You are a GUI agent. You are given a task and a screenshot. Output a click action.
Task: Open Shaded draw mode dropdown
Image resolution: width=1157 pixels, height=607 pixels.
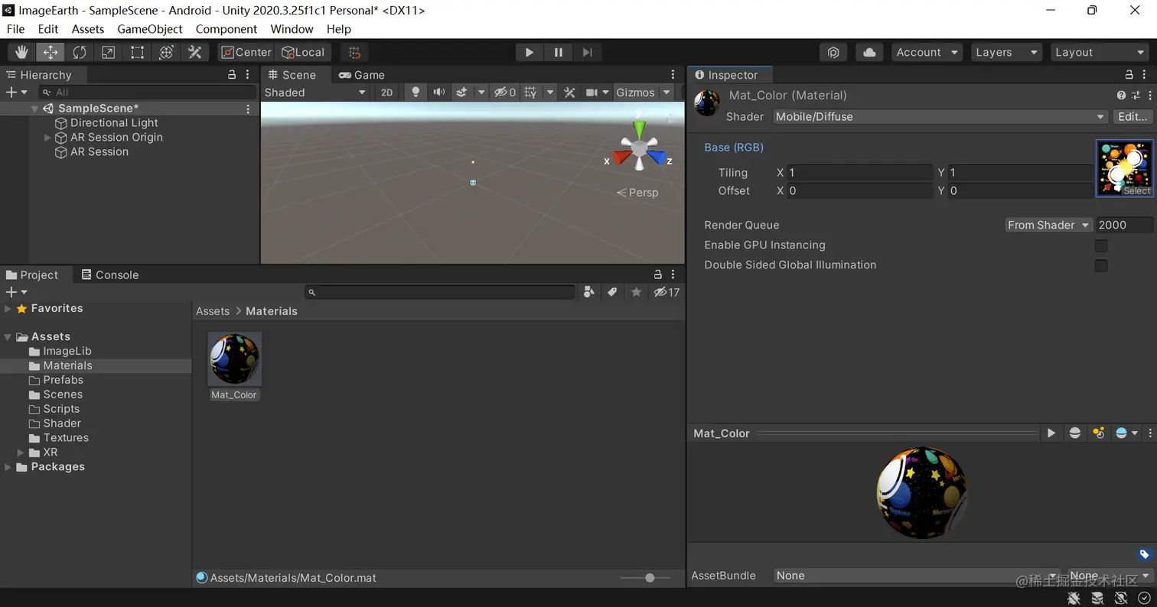[315, 93]
